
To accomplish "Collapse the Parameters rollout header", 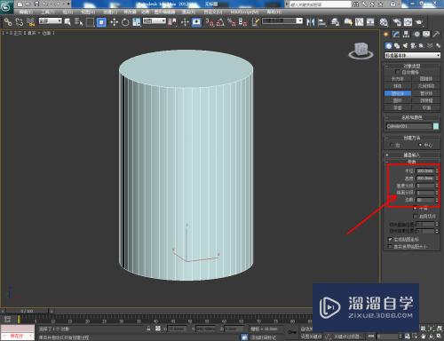I will 412,162.
